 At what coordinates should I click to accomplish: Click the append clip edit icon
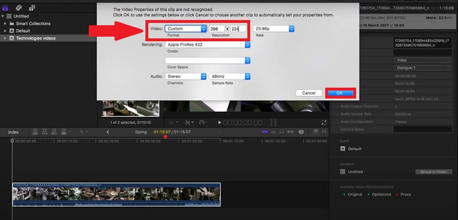click(54, 132)
